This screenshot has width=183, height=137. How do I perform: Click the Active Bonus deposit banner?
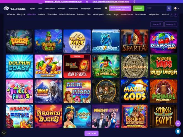[x=120, y=8]
